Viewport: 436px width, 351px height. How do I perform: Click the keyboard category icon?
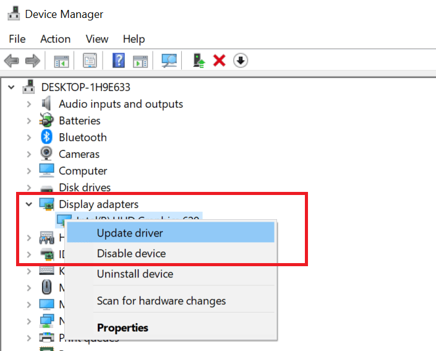(46, 271)
